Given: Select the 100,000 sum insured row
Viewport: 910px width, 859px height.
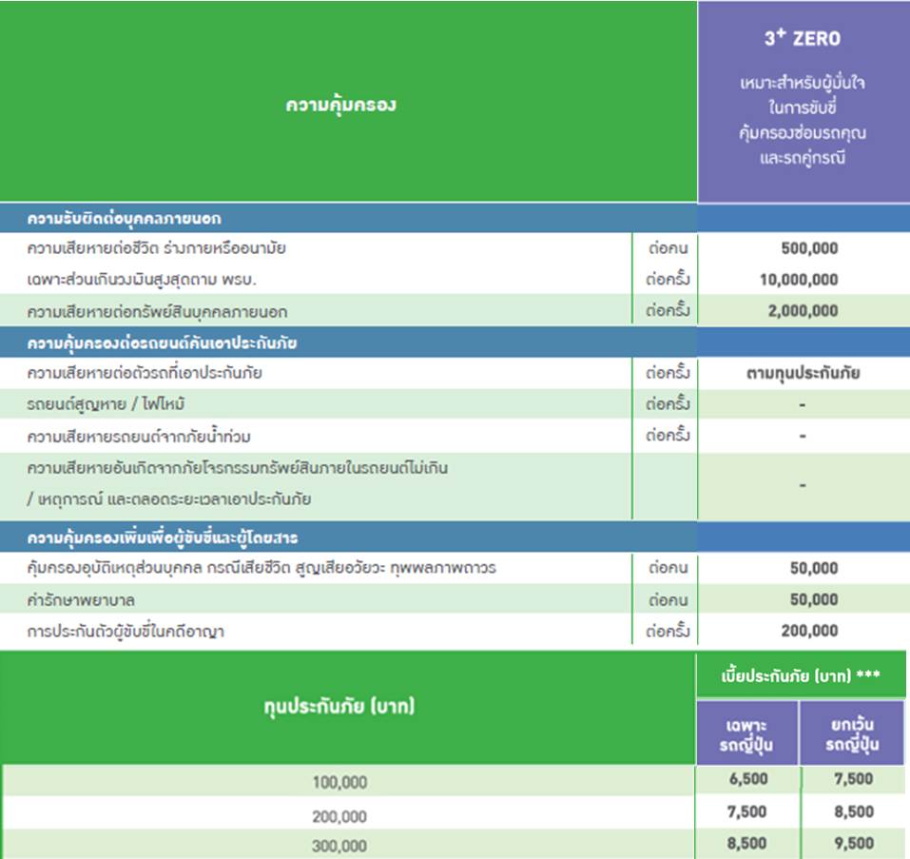Looking at the screenshot, I should coord(339,782).
